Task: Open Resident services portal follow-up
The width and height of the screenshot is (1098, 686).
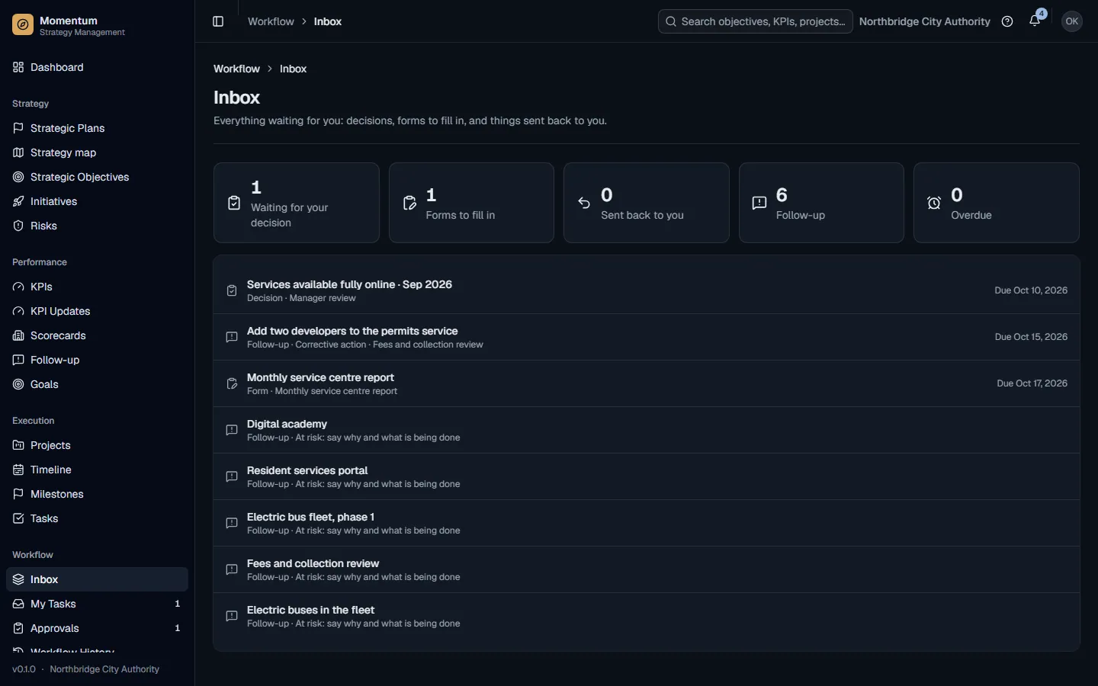Action: coord(647,476)
